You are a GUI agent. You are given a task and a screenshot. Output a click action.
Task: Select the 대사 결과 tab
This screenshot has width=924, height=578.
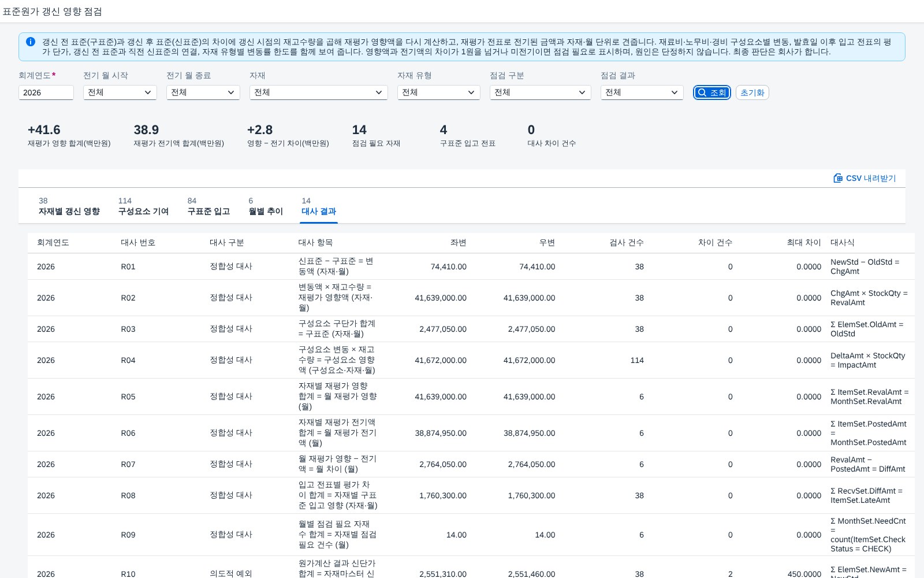[319, 206]
